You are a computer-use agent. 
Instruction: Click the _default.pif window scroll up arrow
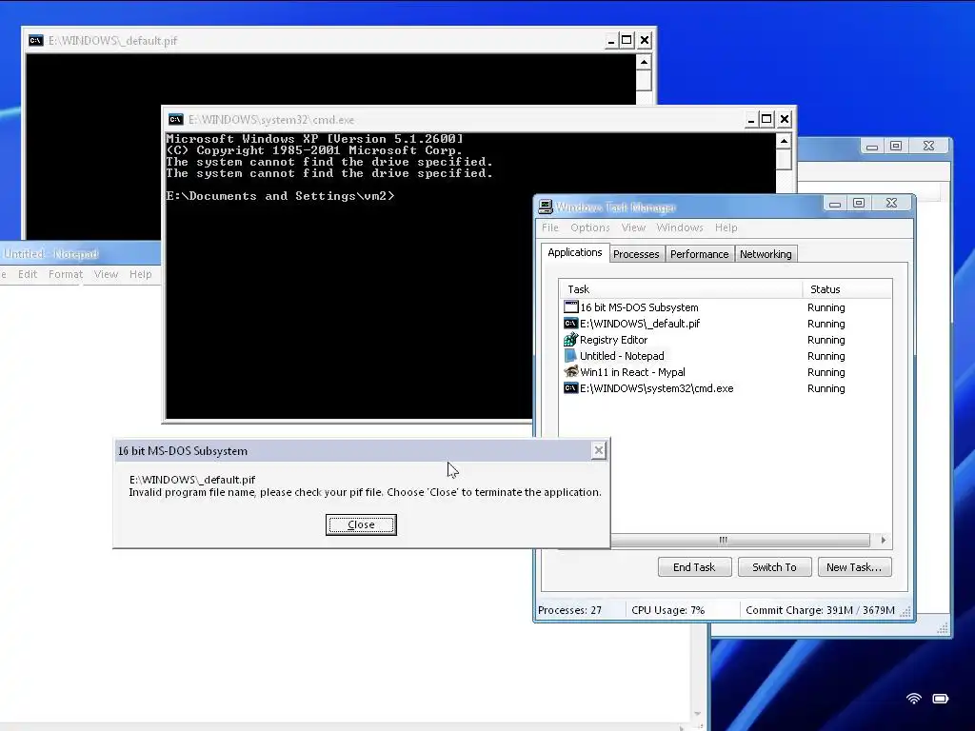644,62
